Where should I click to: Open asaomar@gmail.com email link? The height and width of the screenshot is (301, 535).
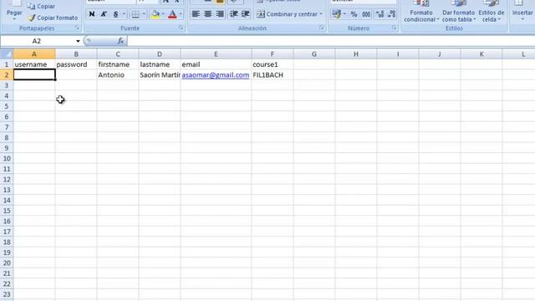tap(216, 74)
